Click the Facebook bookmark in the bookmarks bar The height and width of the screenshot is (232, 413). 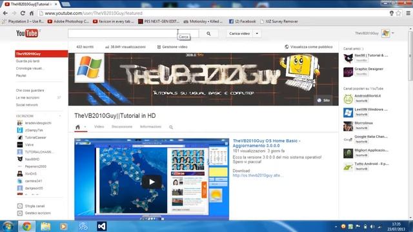(x=243, y=21)
